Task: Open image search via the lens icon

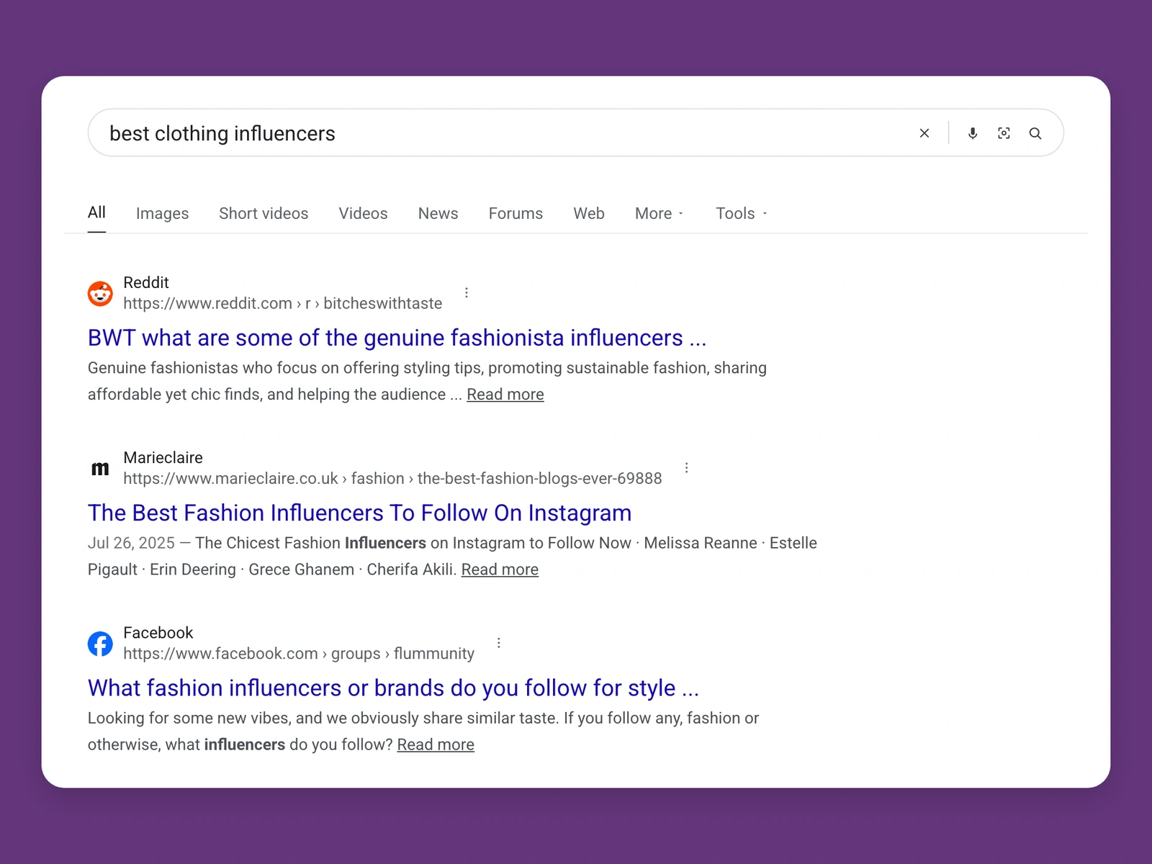Action: 1004,133
